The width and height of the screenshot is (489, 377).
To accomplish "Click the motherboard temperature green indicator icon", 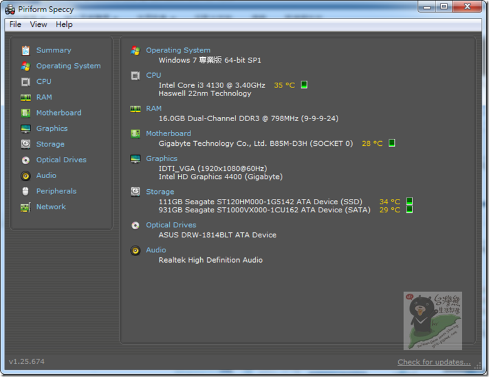I will (x=392, y=143).
